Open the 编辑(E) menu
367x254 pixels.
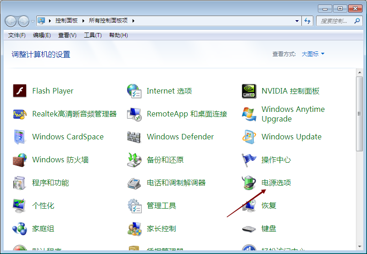pyautogui.click(x=42, y=35)
